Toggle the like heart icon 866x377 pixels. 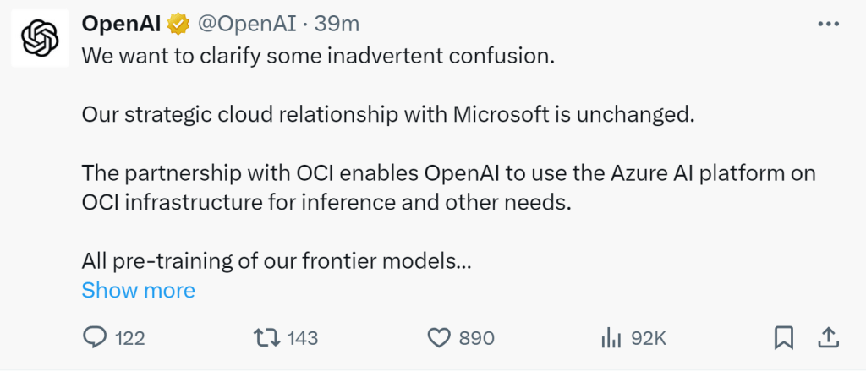pos(438,338)
